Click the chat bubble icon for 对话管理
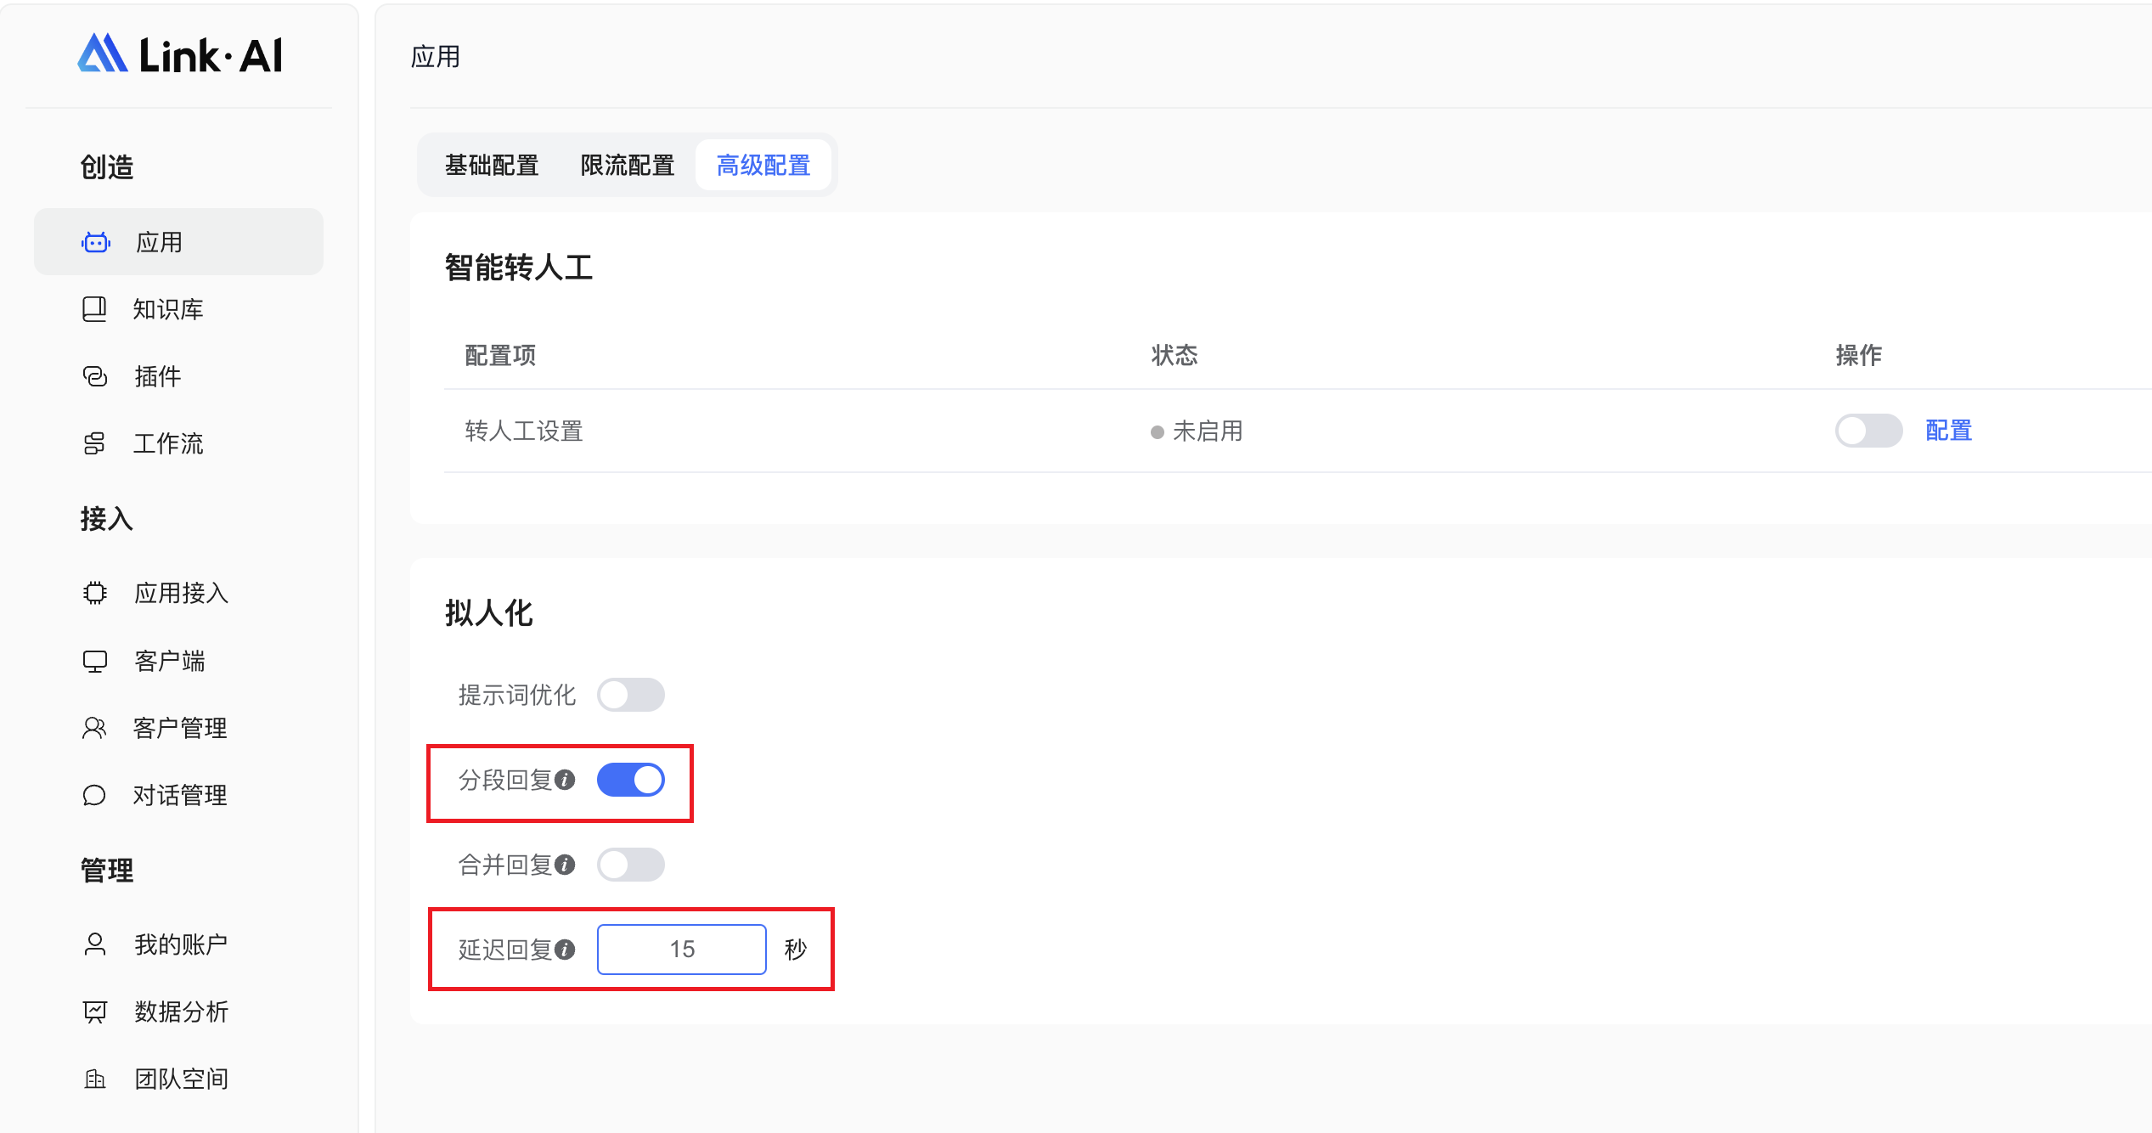This screenshot has height=1133, width=2152. [x=94, y=795]
